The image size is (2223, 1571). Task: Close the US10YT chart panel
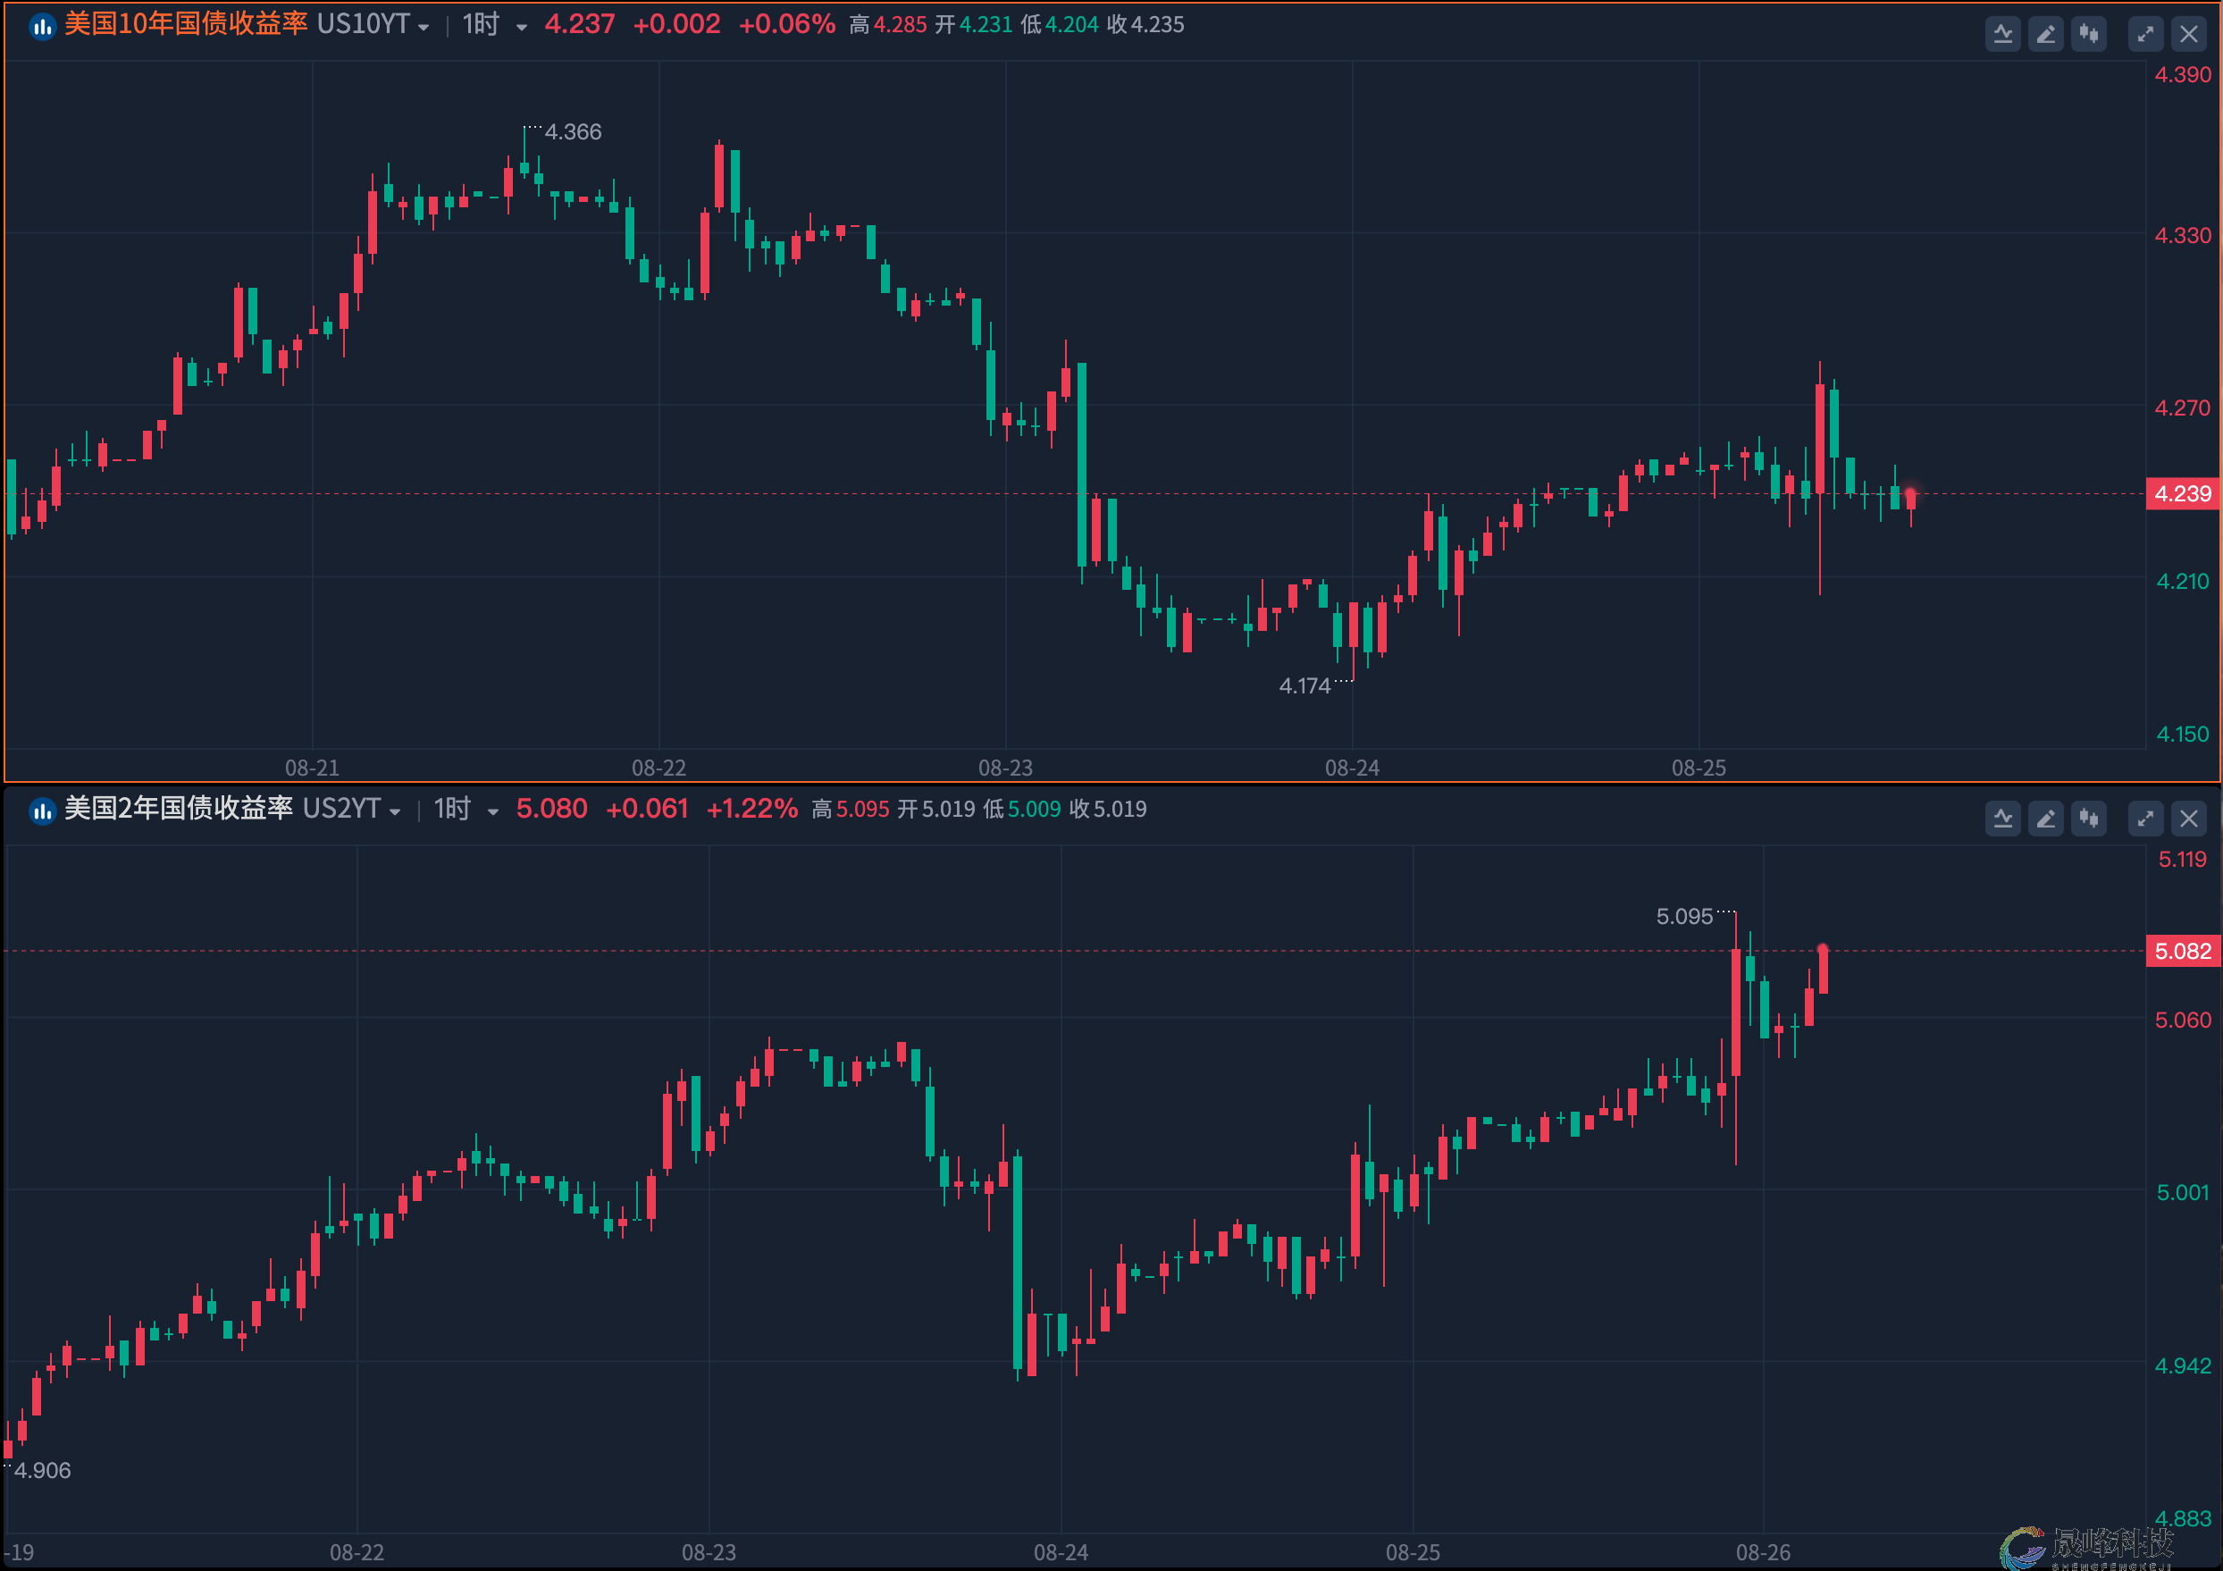[2189, 35]
